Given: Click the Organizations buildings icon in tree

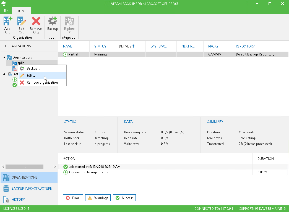Looking at the screenshot, I should click(x=9, y=57).
